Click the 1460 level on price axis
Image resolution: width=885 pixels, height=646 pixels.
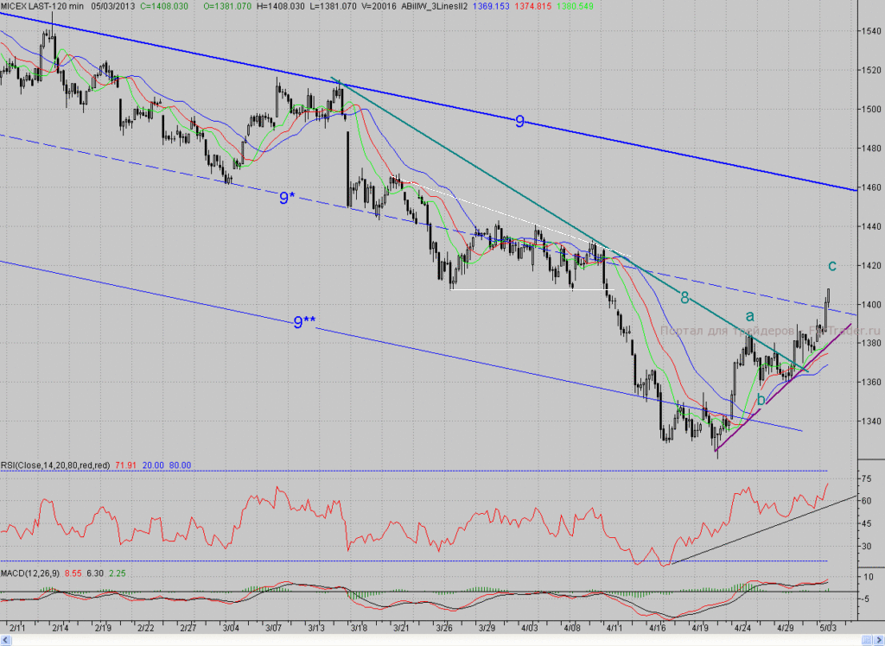(871, 187)
